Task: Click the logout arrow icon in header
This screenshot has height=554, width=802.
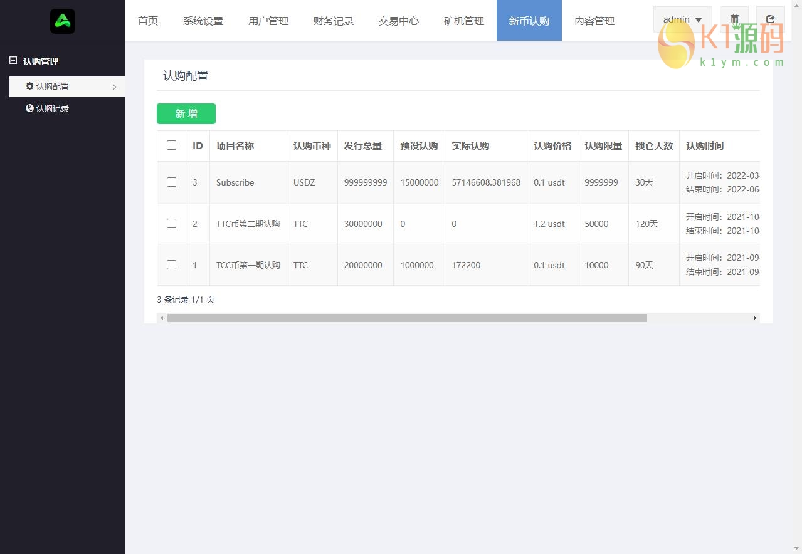Action: 771,19
